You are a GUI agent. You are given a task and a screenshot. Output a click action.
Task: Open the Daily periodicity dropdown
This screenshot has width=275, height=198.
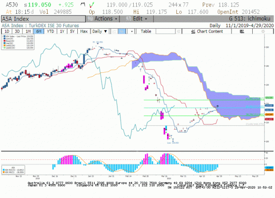click(x=100, y=31)
